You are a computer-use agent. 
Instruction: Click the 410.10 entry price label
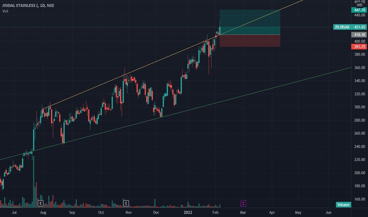359,35
